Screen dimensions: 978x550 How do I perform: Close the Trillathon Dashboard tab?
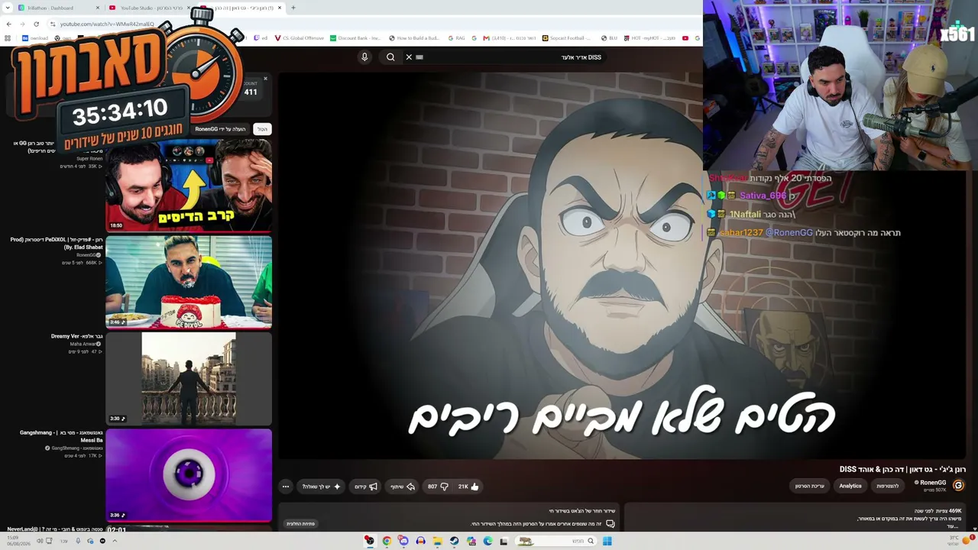(x=98, y=8)
